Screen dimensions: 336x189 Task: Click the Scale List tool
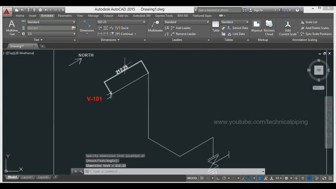(x=309, y=22)
